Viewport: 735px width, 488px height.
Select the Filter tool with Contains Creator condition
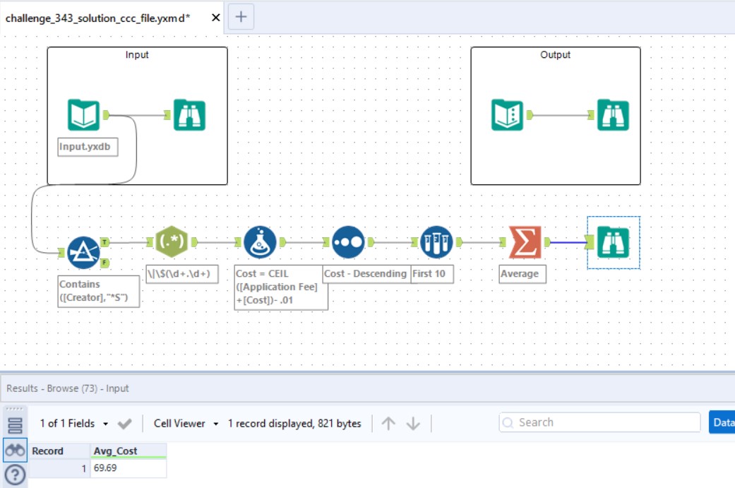[x=83, y=251]
